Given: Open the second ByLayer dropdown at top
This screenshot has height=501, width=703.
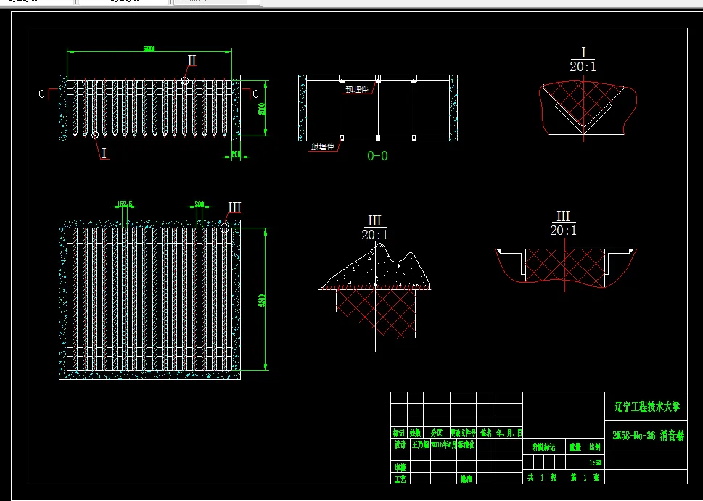Looking at the screenshot, I should [124, 2].
